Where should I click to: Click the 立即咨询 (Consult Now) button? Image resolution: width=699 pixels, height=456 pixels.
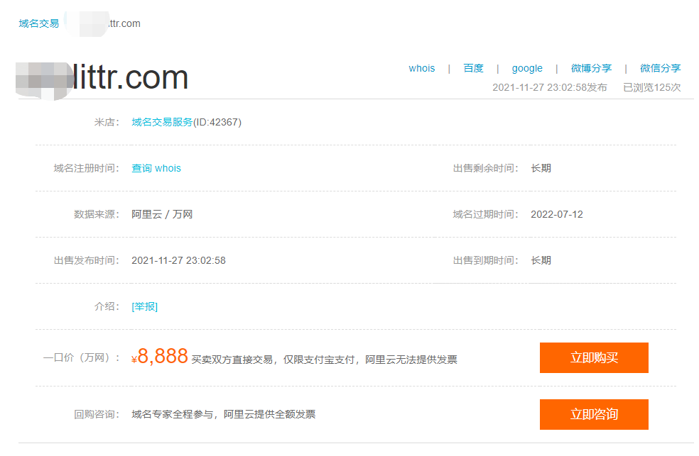tap(594, 414)
